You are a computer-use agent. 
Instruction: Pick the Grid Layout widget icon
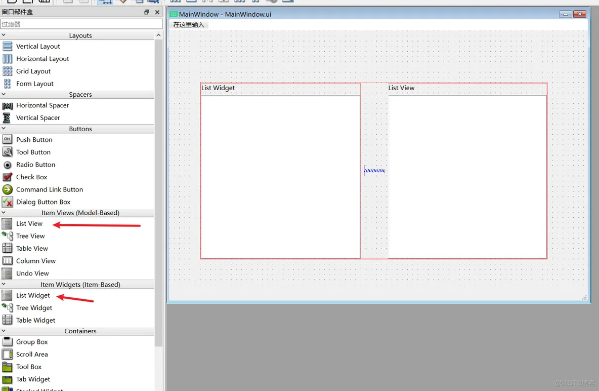[8, 71]
